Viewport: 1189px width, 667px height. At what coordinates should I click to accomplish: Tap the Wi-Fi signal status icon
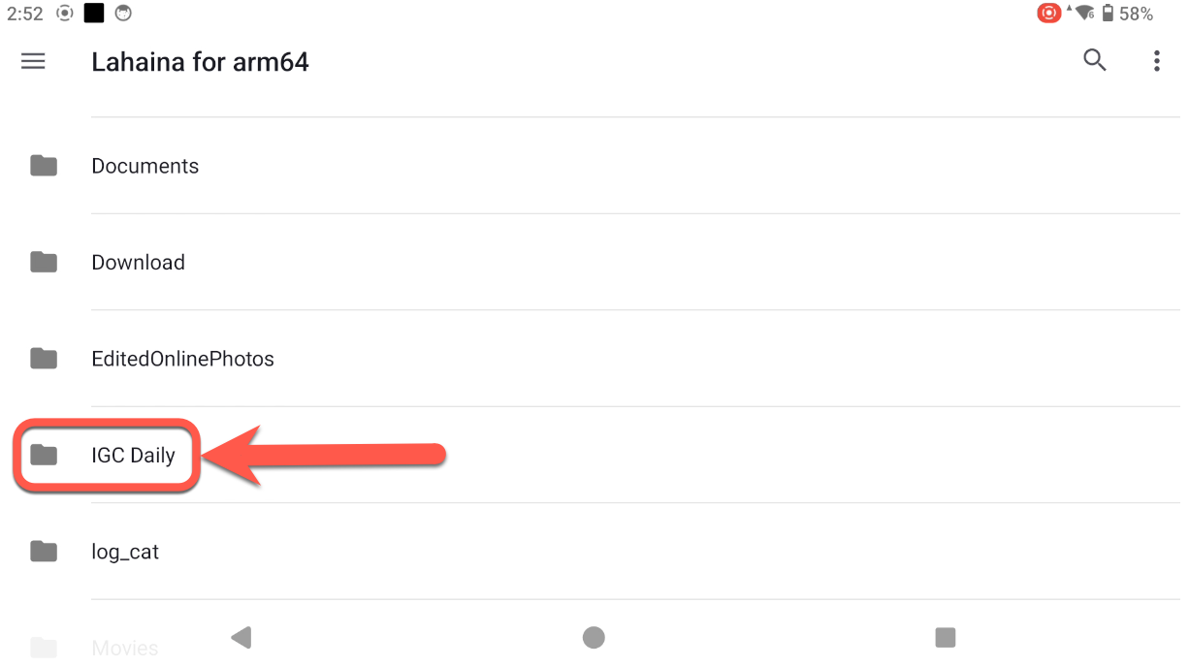click(x=1084, y=14)
